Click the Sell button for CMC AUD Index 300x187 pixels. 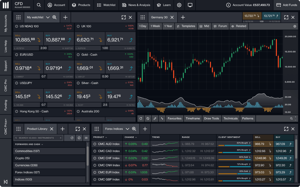tap(263, 144)
